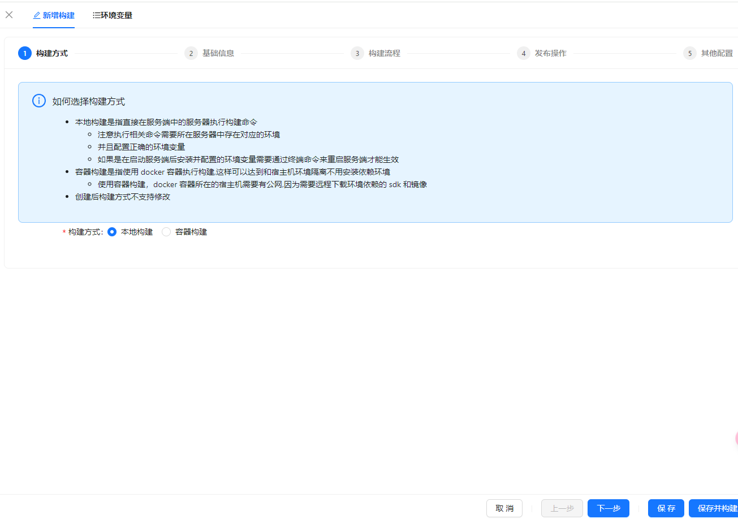This screenshot has width=738, height=519.
Task: Click the step 4 发布操作 circle indicator
Action: pos(523,53)
